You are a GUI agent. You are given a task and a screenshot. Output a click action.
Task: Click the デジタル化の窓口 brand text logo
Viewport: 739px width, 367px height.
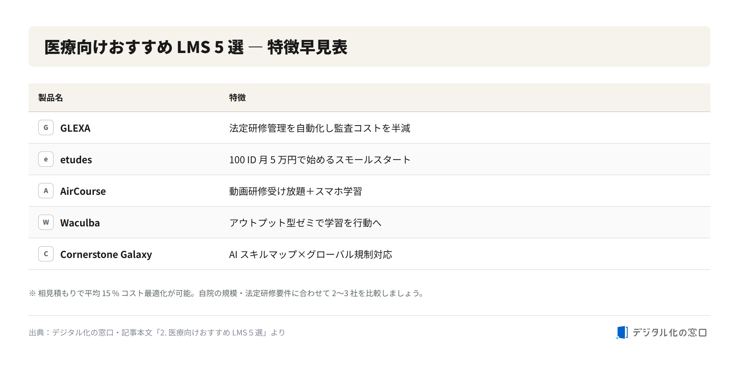pyautogui.click(x=670, y=332)
